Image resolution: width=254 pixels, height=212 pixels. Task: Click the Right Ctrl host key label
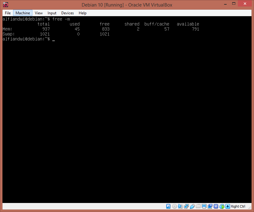tap(238, 206)
